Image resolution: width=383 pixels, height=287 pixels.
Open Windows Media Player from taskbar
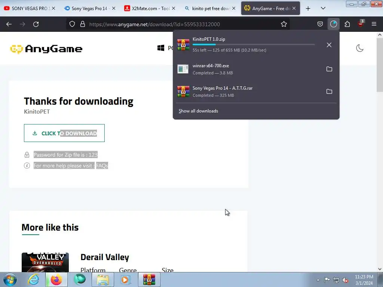click(126, 280)
